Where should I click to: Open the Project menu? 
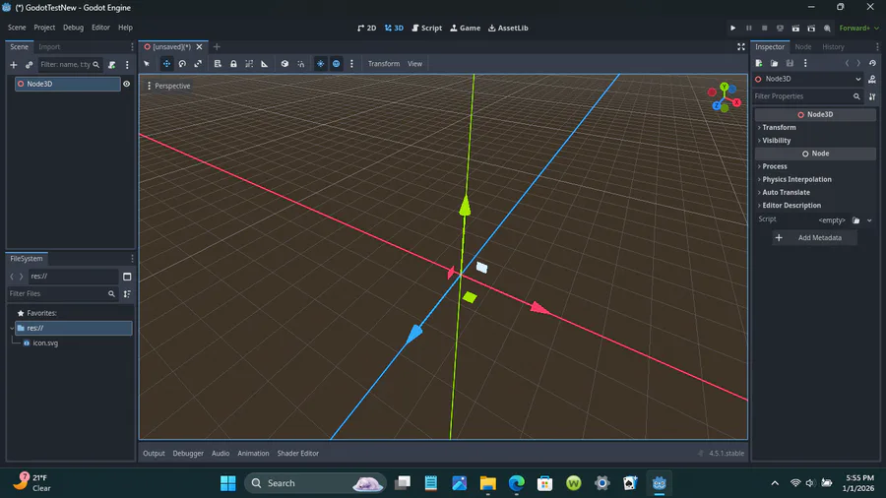click(44, 28)
